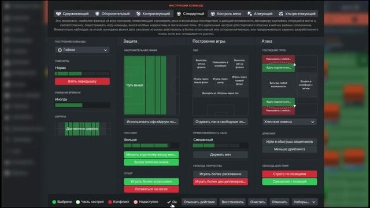Open the Атакующий mentality tab
Viewport: 370px width, 208px height.
click(260, 14)
